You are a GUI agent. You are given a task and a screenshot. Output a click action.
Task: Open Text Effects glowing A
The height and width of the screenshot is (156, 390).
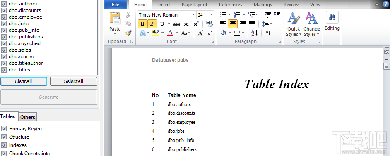coord(143,33)
